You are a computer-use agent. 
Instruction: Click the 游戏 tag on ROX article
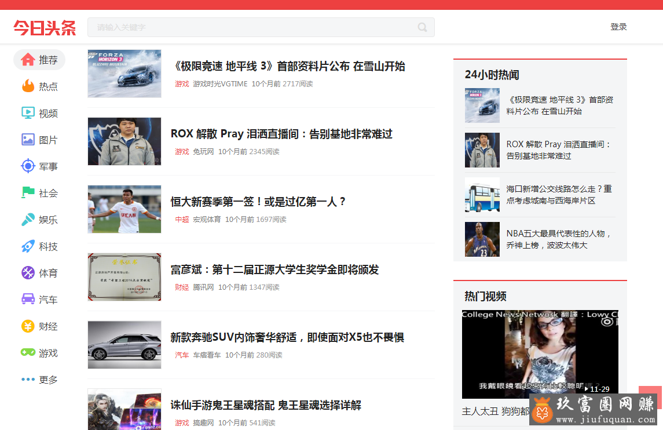(x=182, y=151)
